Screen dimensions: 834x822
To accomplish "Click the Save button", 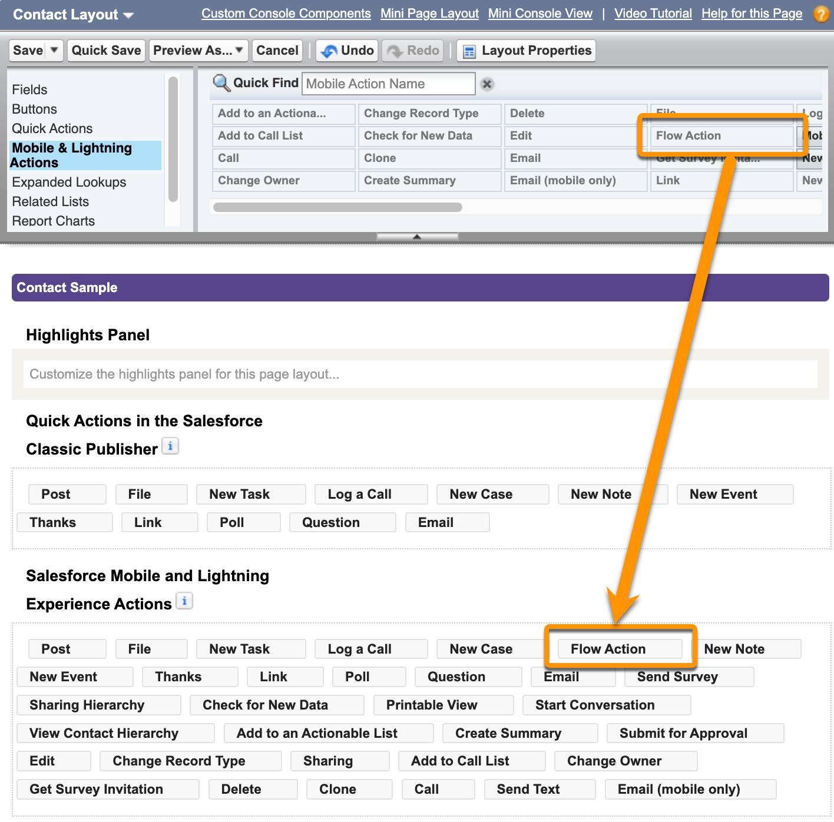I will 28,51.
